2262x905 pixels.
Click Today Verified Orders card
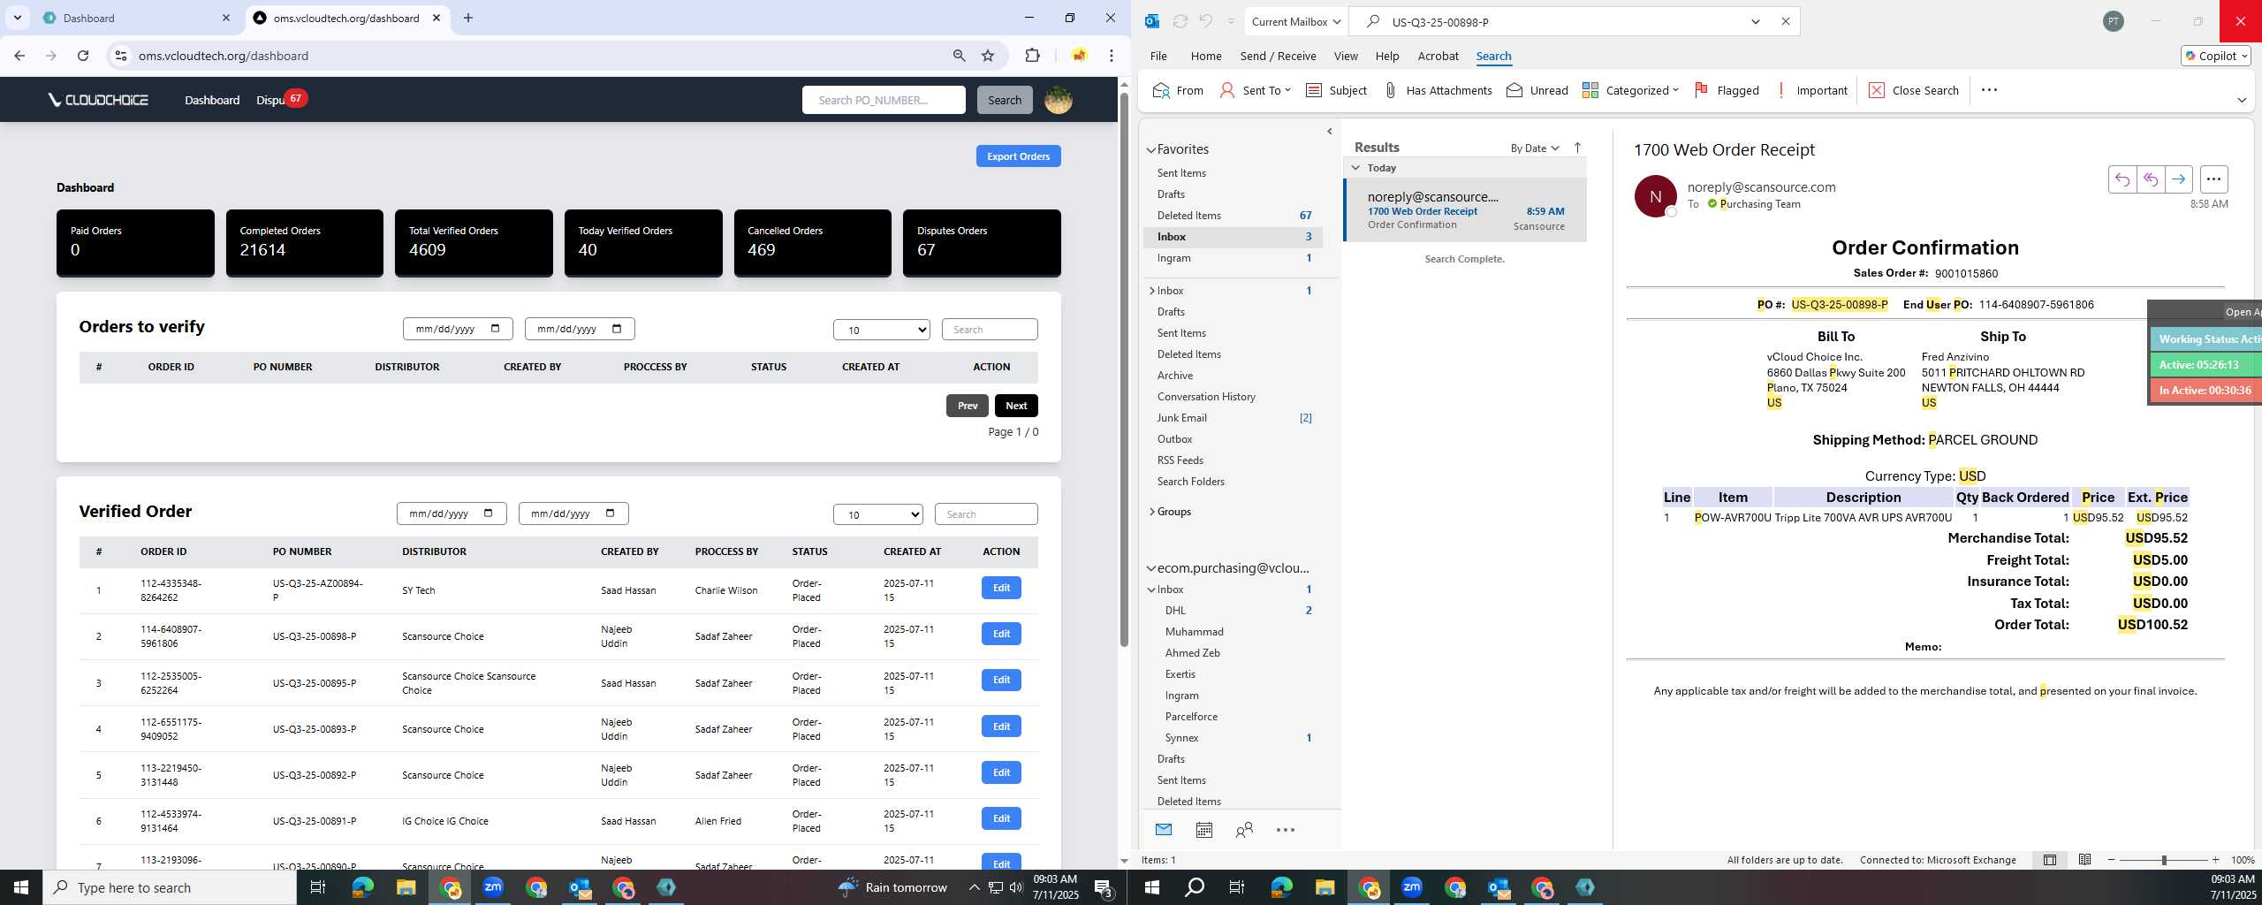click(x=643, y=242)
